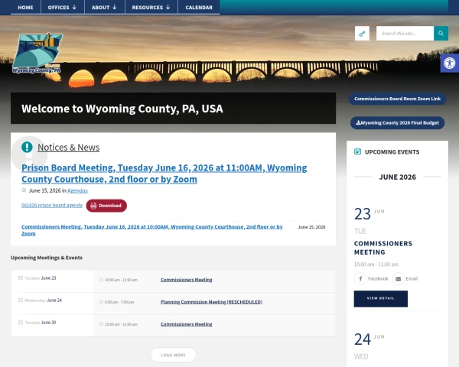Download the prison board agenda

(106, 206)
